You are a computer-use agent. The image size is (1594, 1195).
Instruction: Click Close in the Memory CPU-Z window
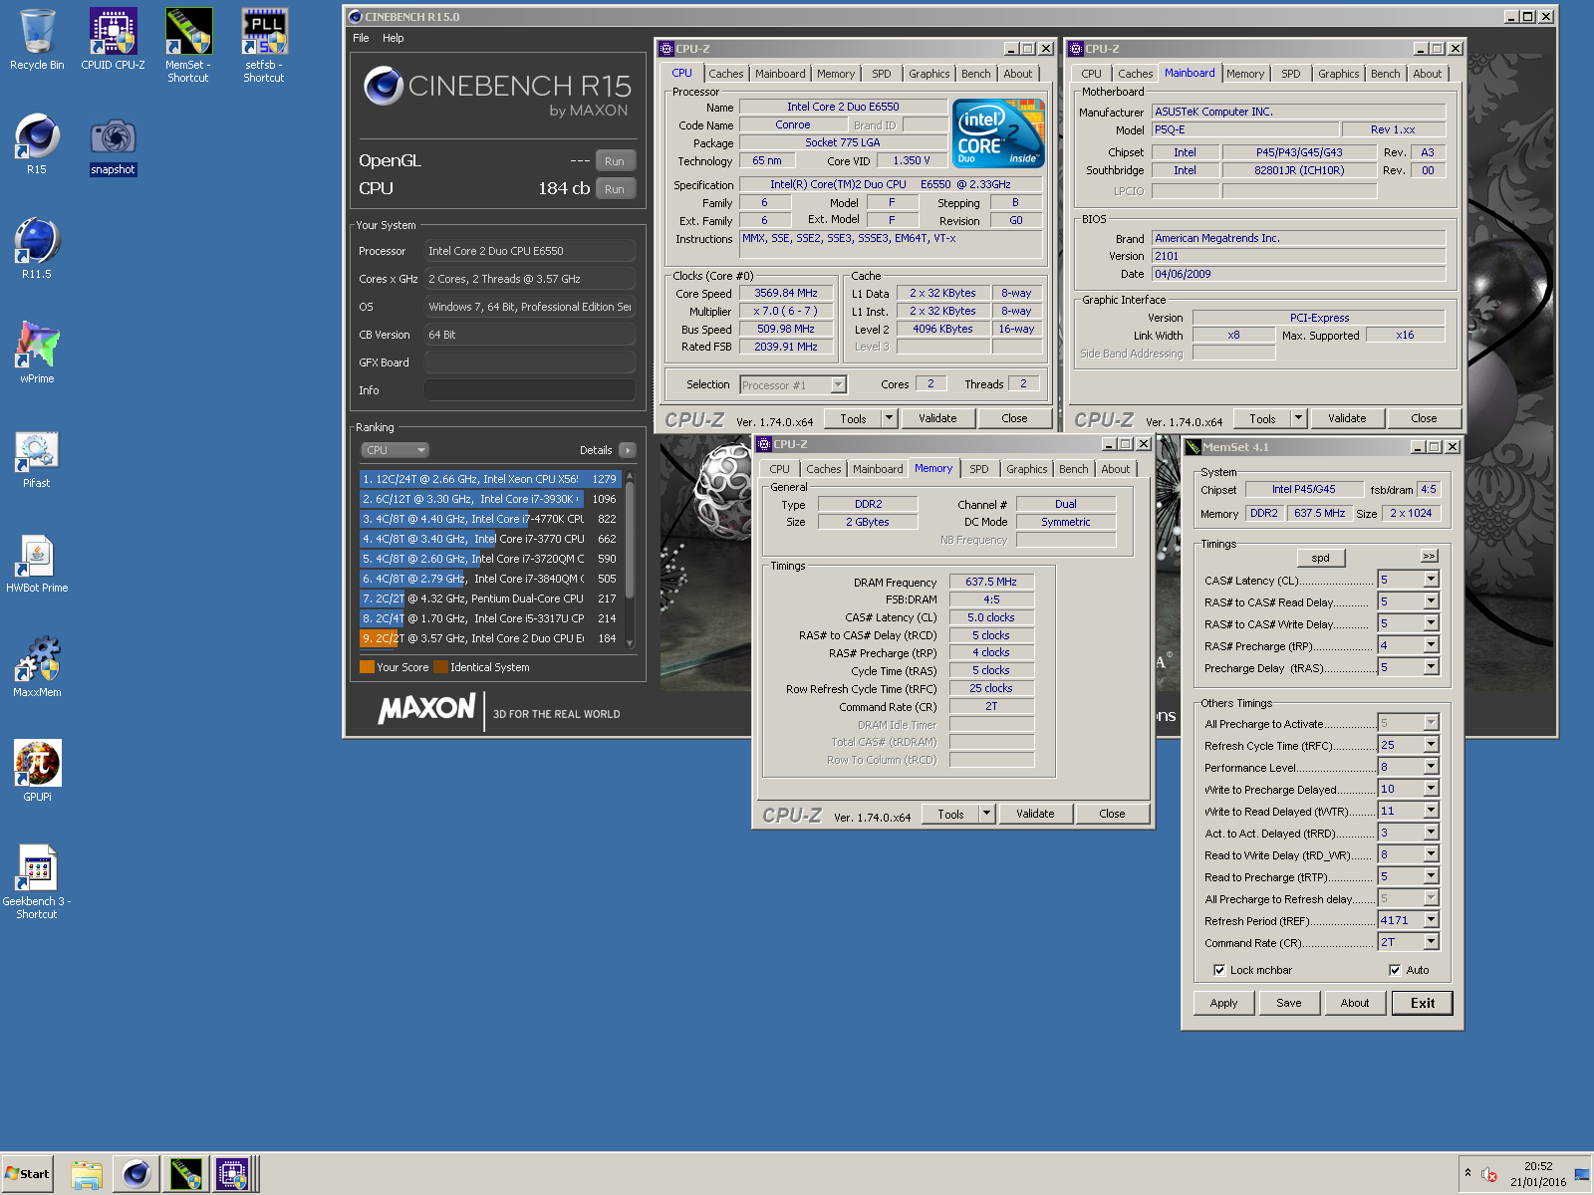(1112, 814)
